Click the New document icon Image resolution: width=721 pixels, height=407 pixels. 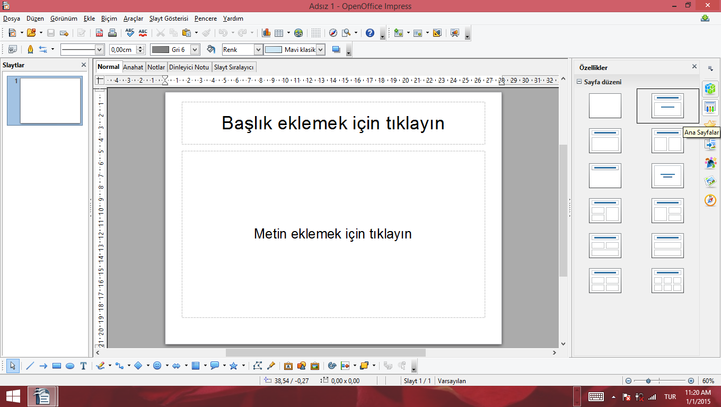tap(12, 33)
